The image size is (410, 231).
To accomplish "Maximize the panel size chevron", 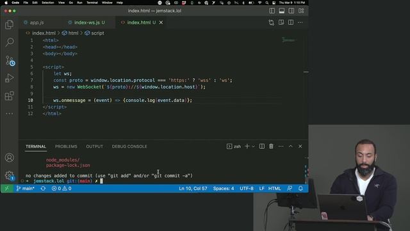I will click(290, 146).
